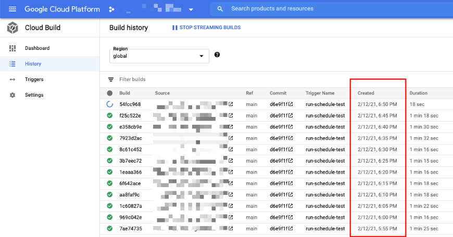Click the green success status icon for f25c522e

[110, 115]
